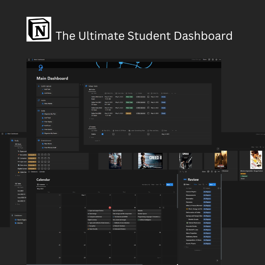Screen dimensions: 265x265
Task: Open ellipsis menu in To Do table header
Action: click(175, 93)
